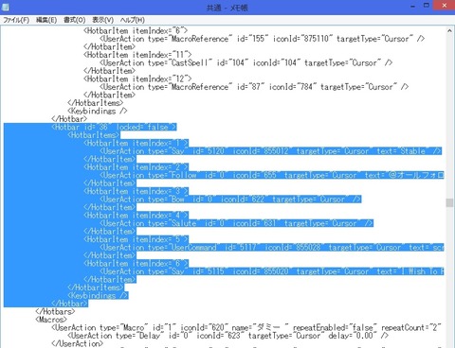Click the line with itemIndex="11"

point(137,55)
